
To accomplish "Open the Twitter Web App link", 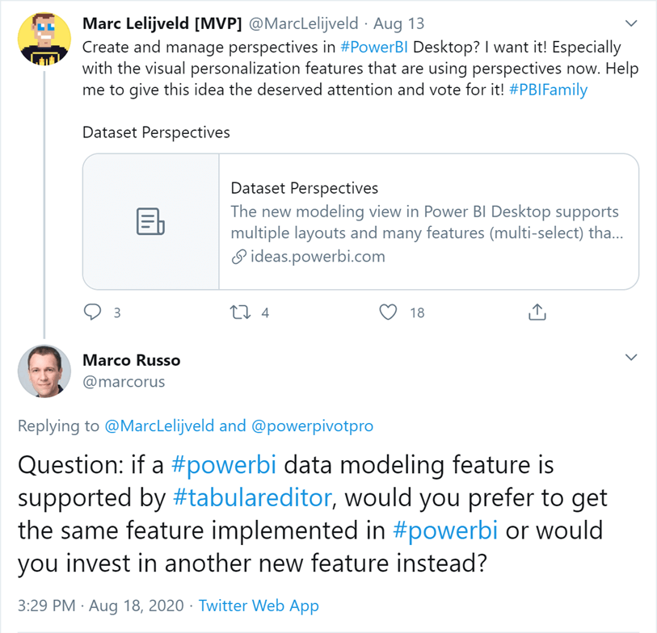I will (x=259, y=606).
